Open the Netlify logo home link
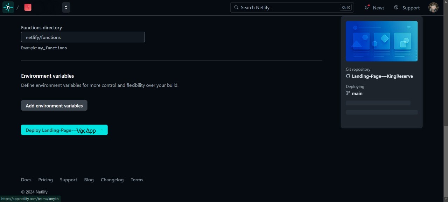 8,7
